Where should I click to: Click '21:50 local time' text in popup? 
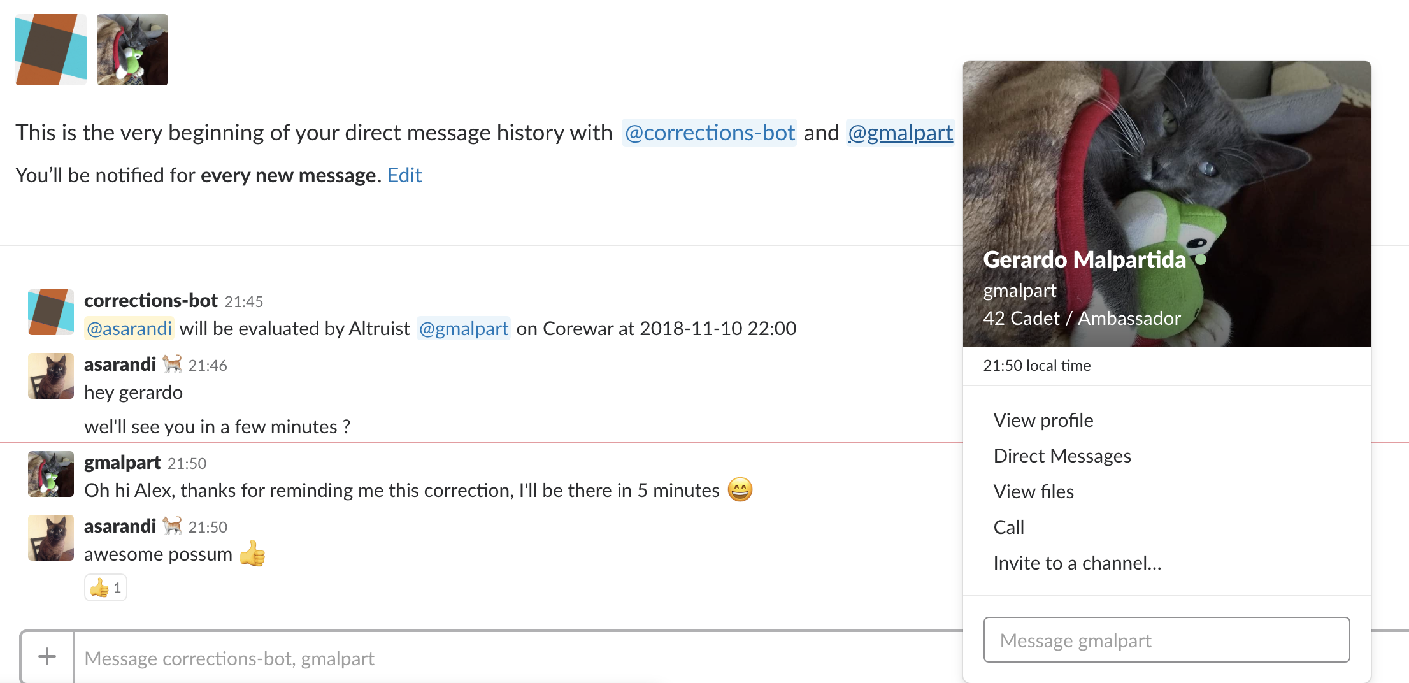point(1036,365)
